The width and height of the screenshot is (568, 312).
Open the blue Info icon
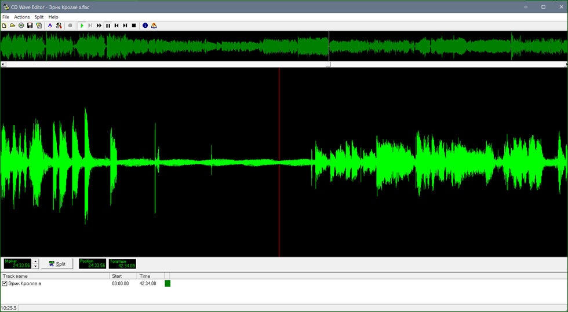click(145, 25)
